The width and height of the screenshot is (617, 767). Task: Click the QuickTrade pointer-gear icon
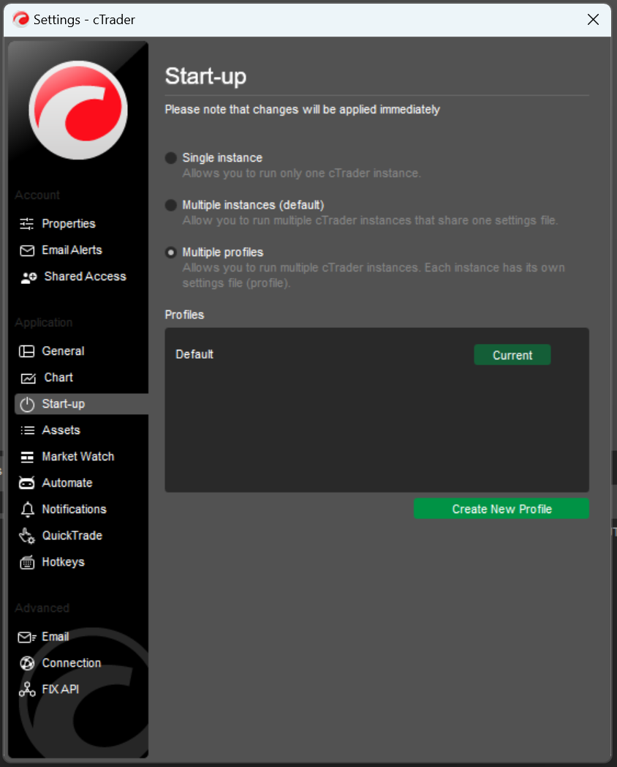click(27, 536)
